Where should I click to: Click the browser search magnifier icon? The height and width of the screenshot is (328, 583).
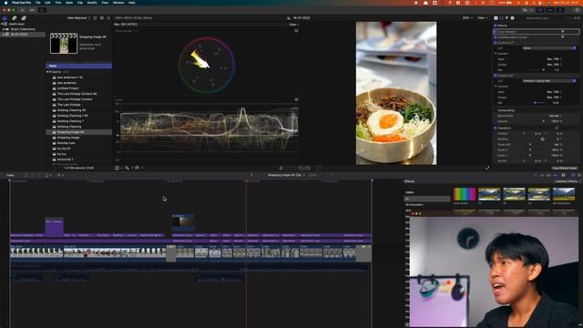pos(108,18)
